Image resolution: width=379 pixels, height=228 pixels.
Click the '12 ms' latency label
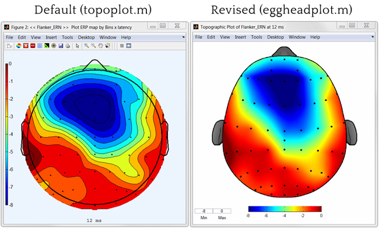coord(94,220)
